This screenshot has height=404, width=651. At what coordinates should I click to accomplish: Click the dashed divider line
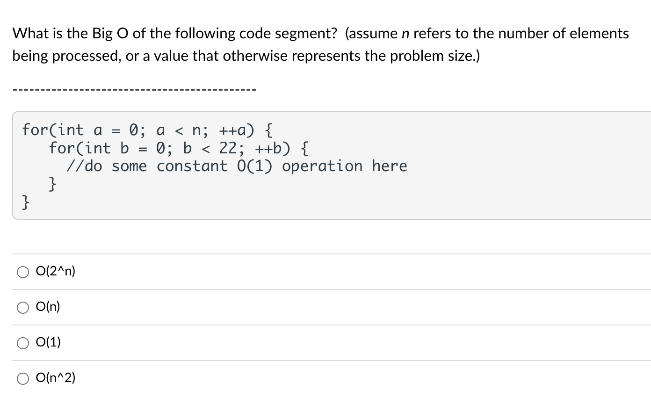click(134, 88)
